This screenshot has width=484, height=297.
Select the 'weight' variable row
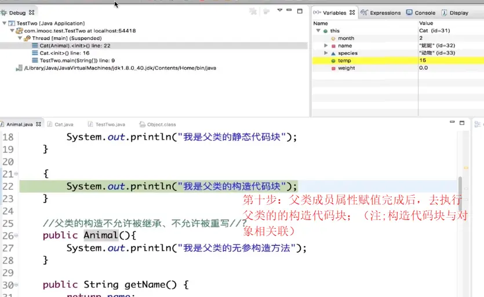[x=398, y=68]
